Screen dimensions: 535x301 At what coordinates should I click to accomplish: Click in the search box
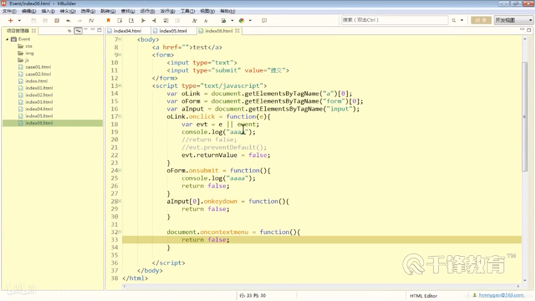(x=395, y=20)
